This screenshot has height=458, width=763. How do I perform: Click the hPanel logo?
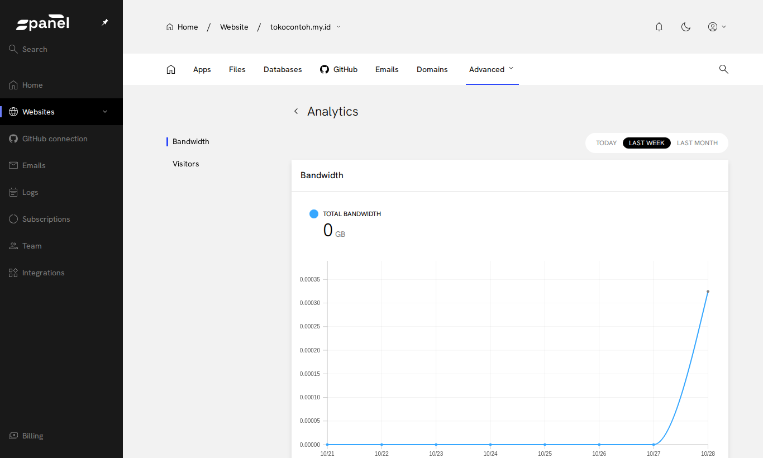tap(42, 23)
